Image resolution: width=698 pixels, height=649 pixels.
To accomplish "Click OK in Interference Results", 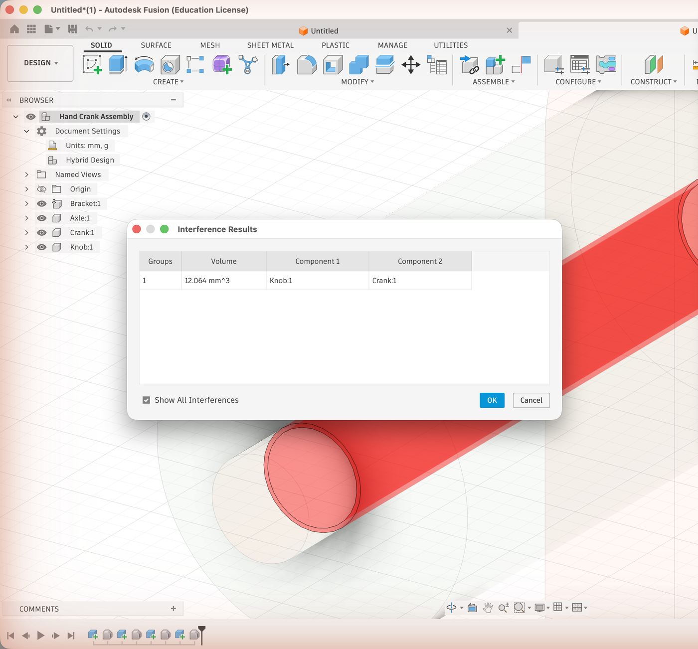I will 492,400.
